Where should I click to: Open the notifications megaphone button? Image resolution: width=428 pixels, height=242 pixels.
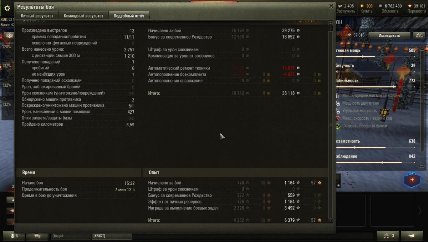[x=412, y=236]
